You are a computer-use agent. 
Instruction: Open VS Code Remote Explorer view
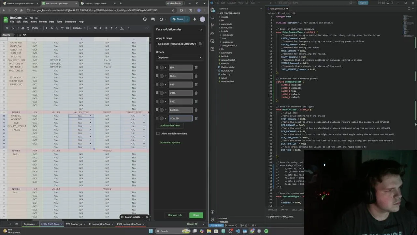click(212, 41)
